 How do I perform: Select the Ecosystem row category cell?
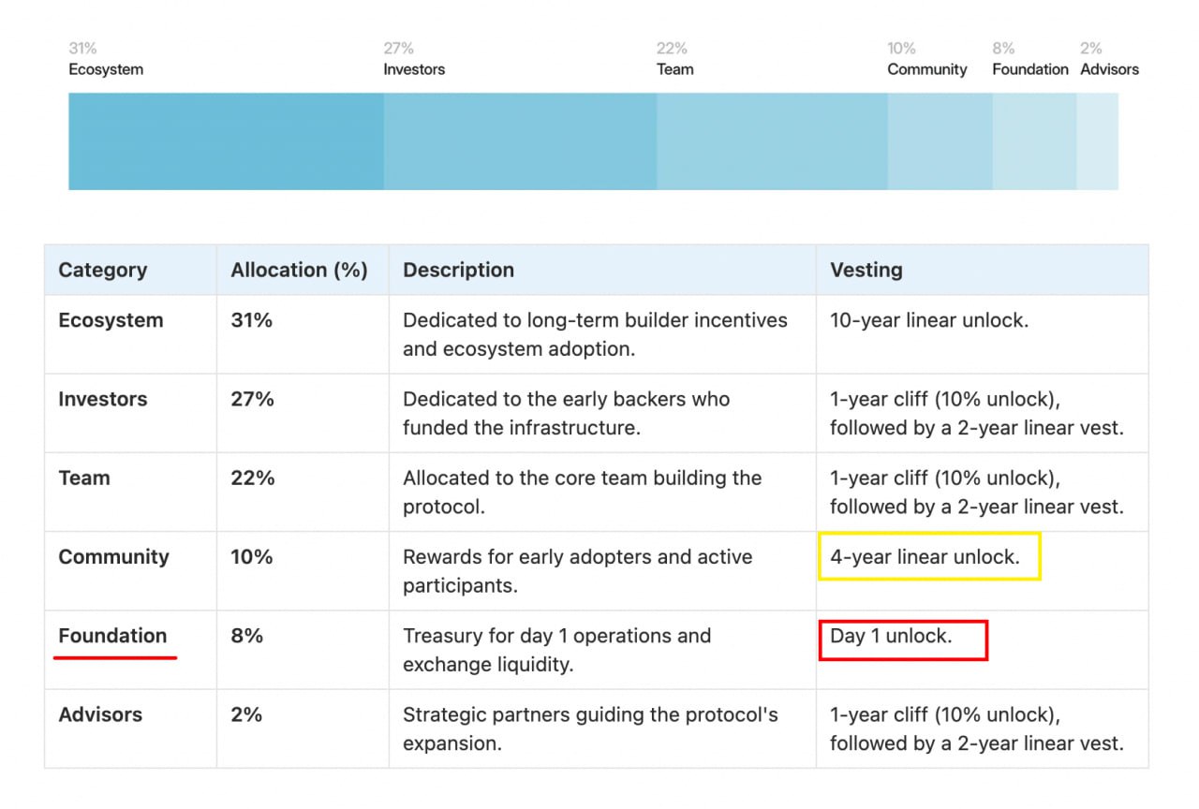(x=111, y=320)
